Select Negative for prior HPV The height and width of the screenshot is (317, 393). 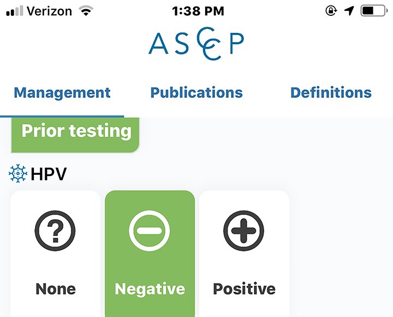150,254
